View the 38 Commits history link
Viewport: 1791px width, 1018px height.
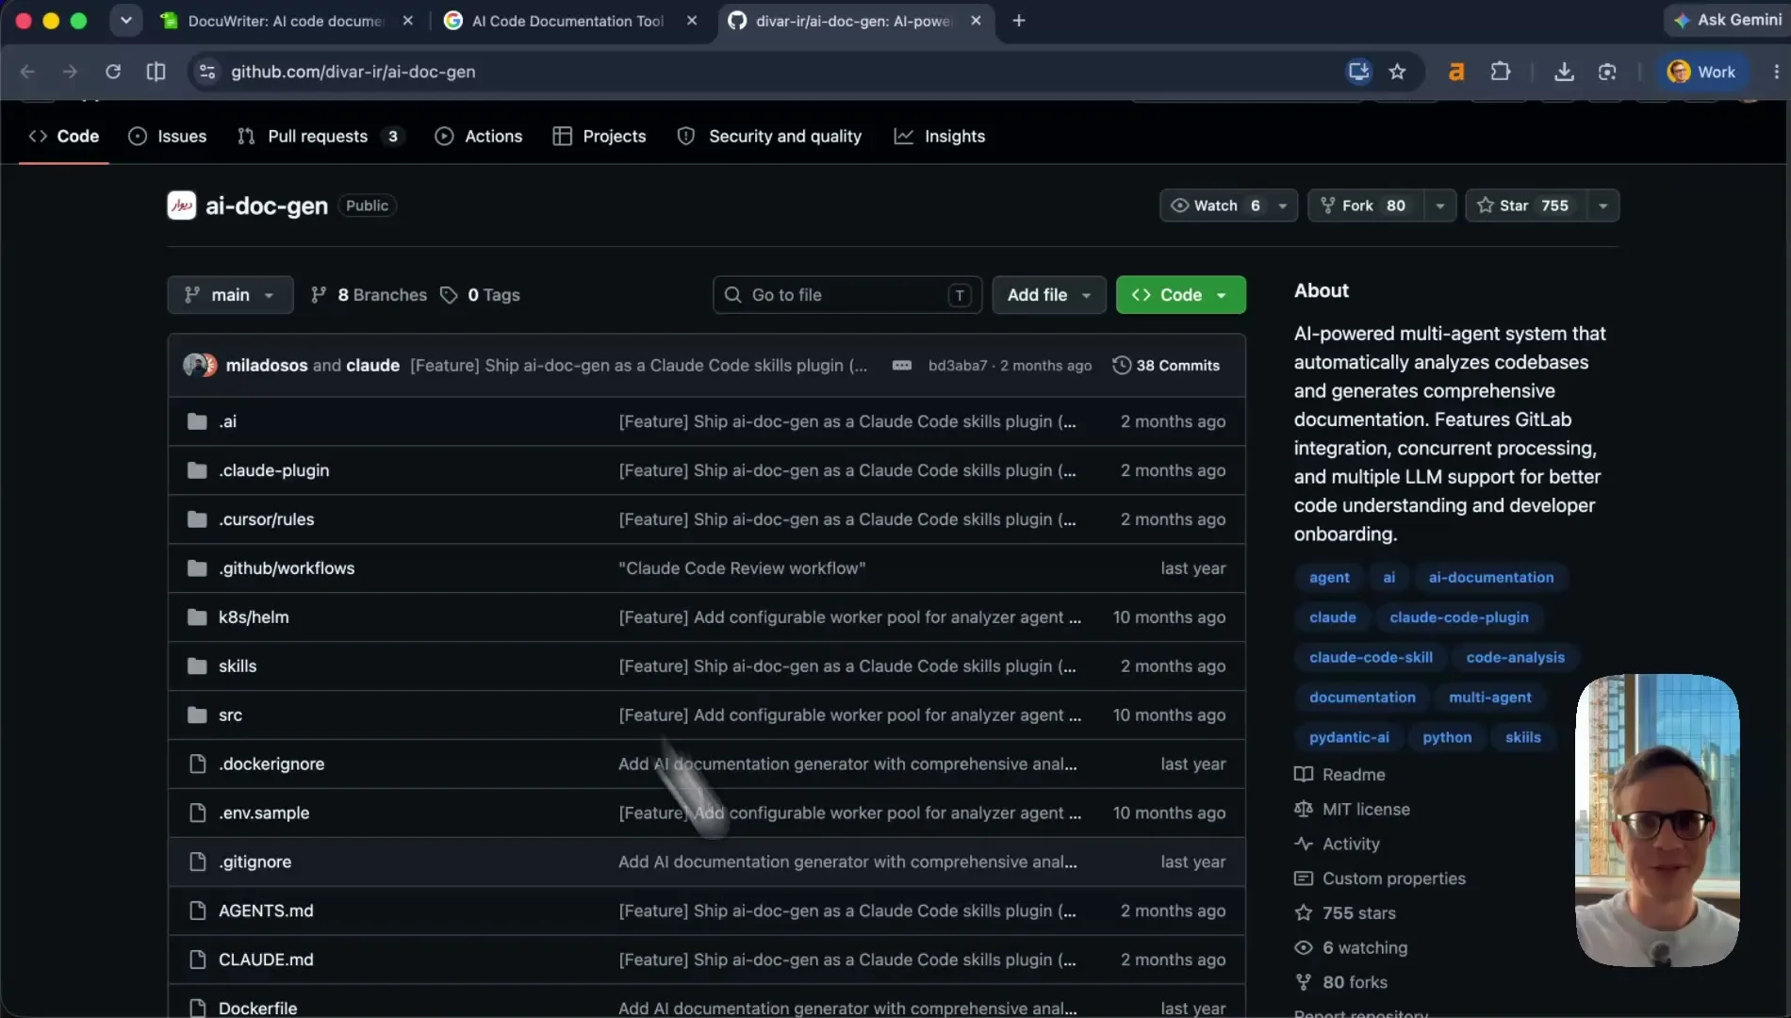point(1166,365)
